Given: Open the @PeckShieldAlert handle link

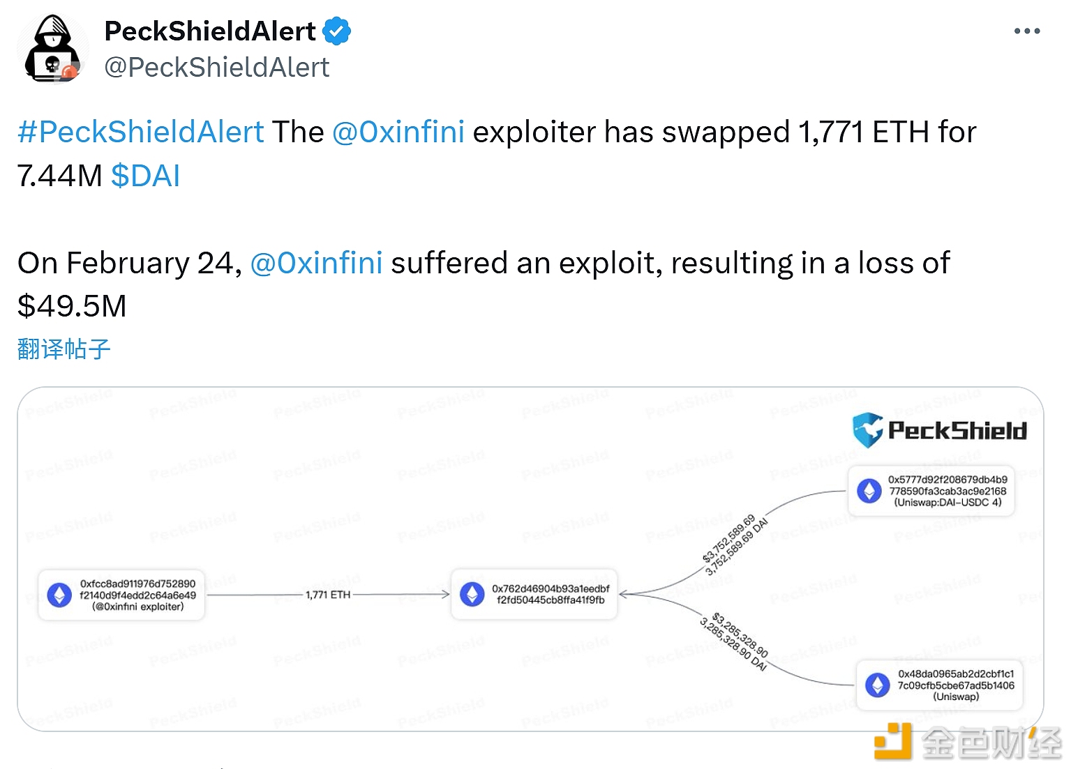Looking at the screenshot, I should click(x=216, y=68).
